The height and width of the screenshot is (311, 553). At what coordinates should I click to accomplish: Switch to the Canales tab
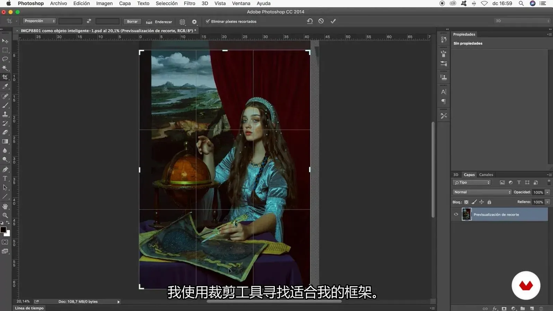(486, 175)
